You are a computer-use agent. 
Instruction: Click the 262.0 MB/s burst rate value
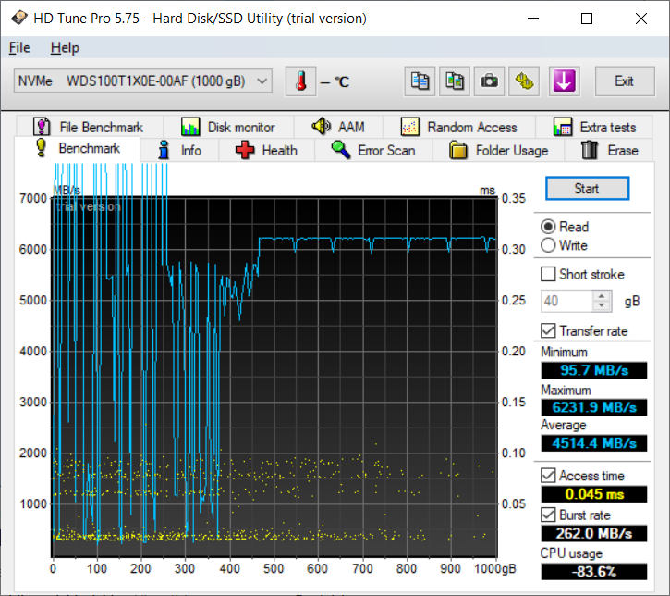594,534
